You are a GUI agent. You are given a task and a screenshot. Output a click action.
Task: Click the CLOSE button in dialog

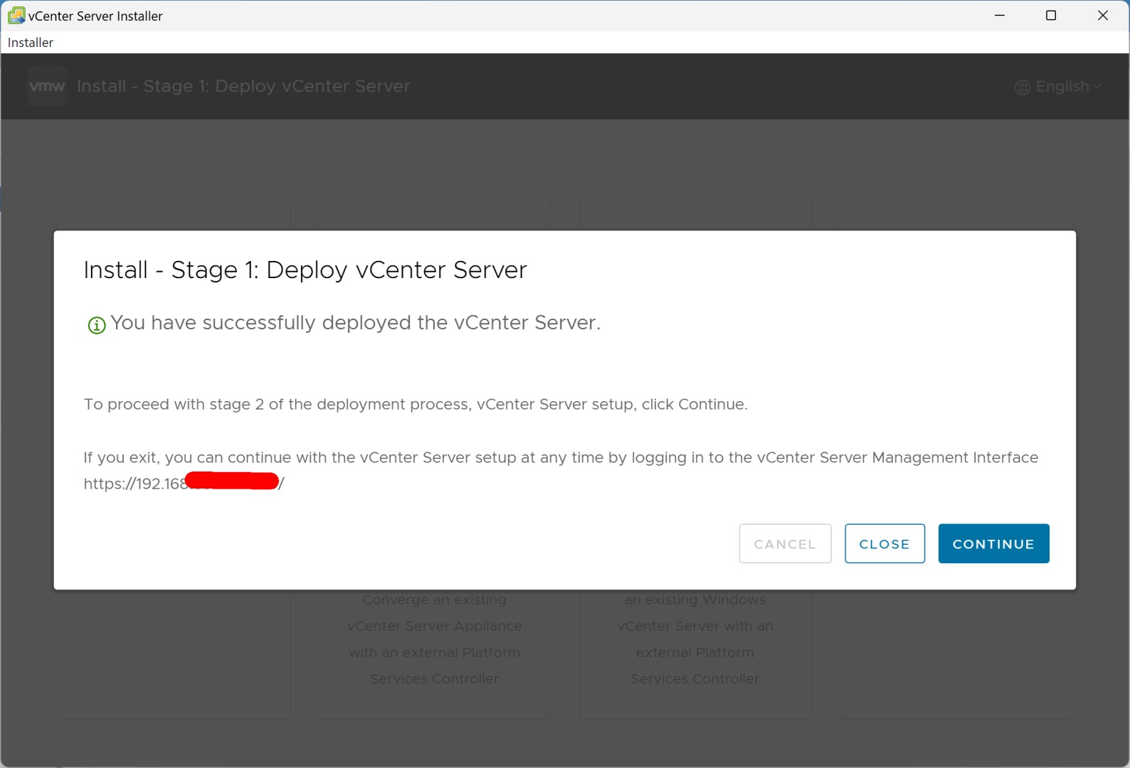(x=885, y=543)
